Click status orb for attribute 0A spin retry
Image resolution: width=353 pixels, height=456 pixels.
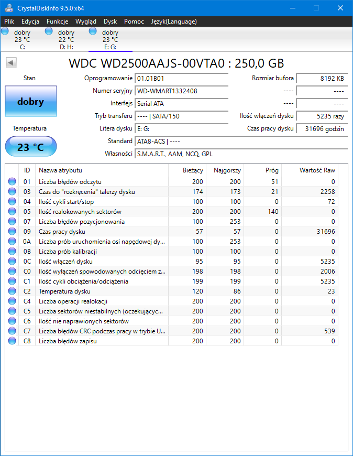click(12, 242)
